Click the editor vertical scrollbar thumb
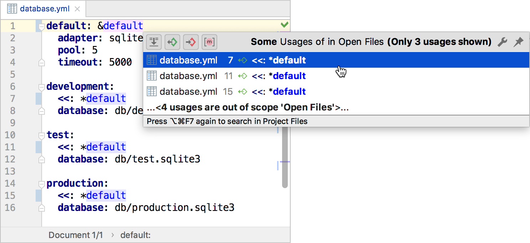This screenshot has width=530, height=243. click(x=285, y=157)
